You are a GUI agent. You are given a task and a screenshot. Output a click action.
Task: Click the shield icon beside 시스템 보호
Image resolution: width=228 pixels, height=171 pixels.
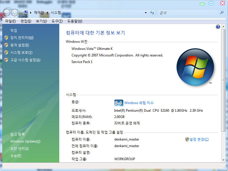(x=6, y=52)
